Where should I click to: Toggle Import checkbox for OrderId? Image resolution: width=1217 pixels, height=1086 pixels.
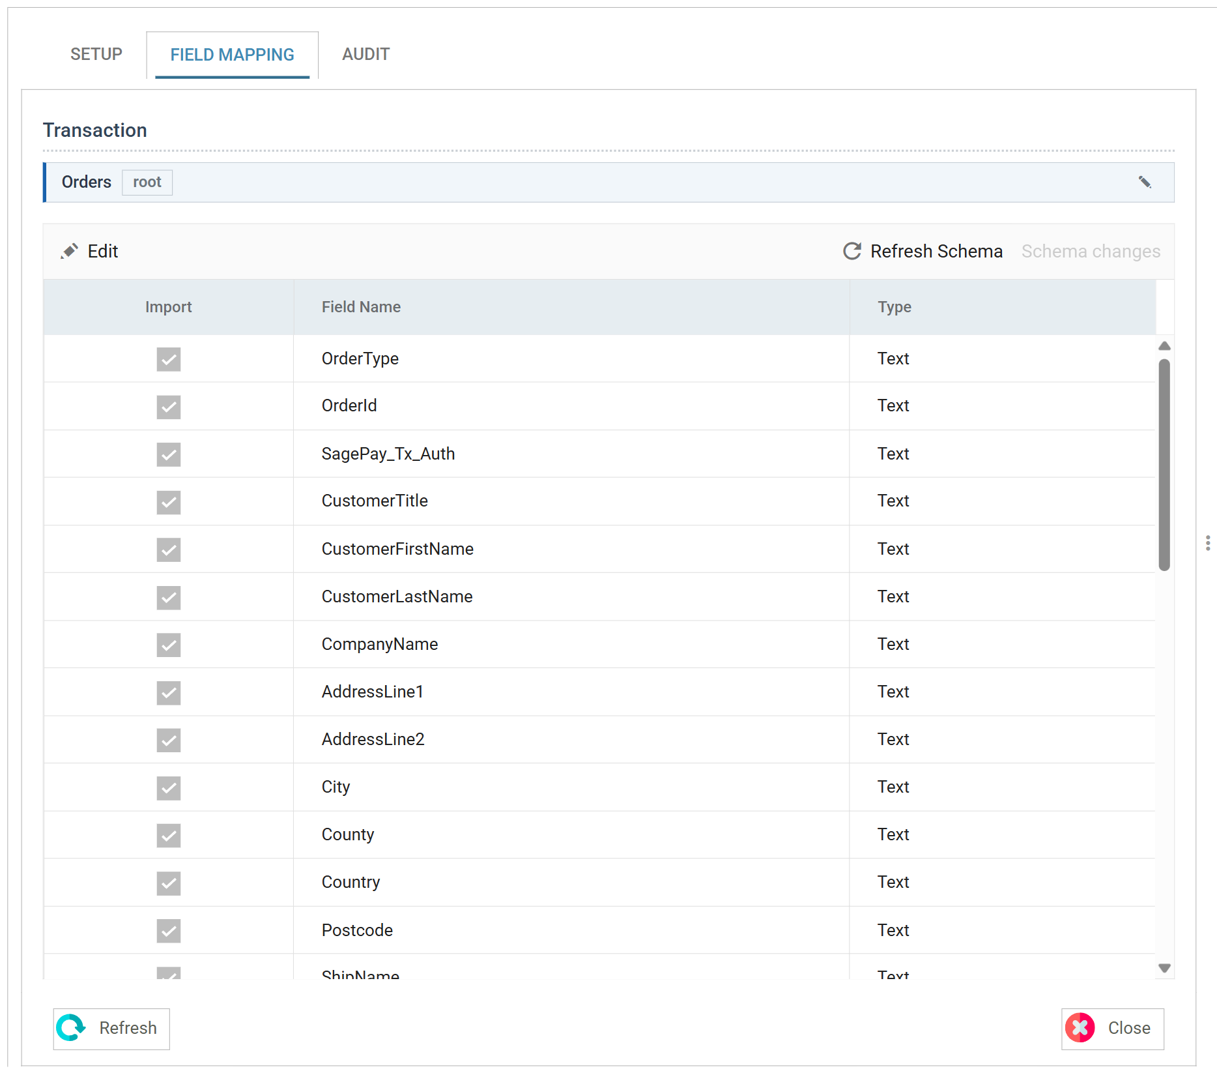point(169,406)
